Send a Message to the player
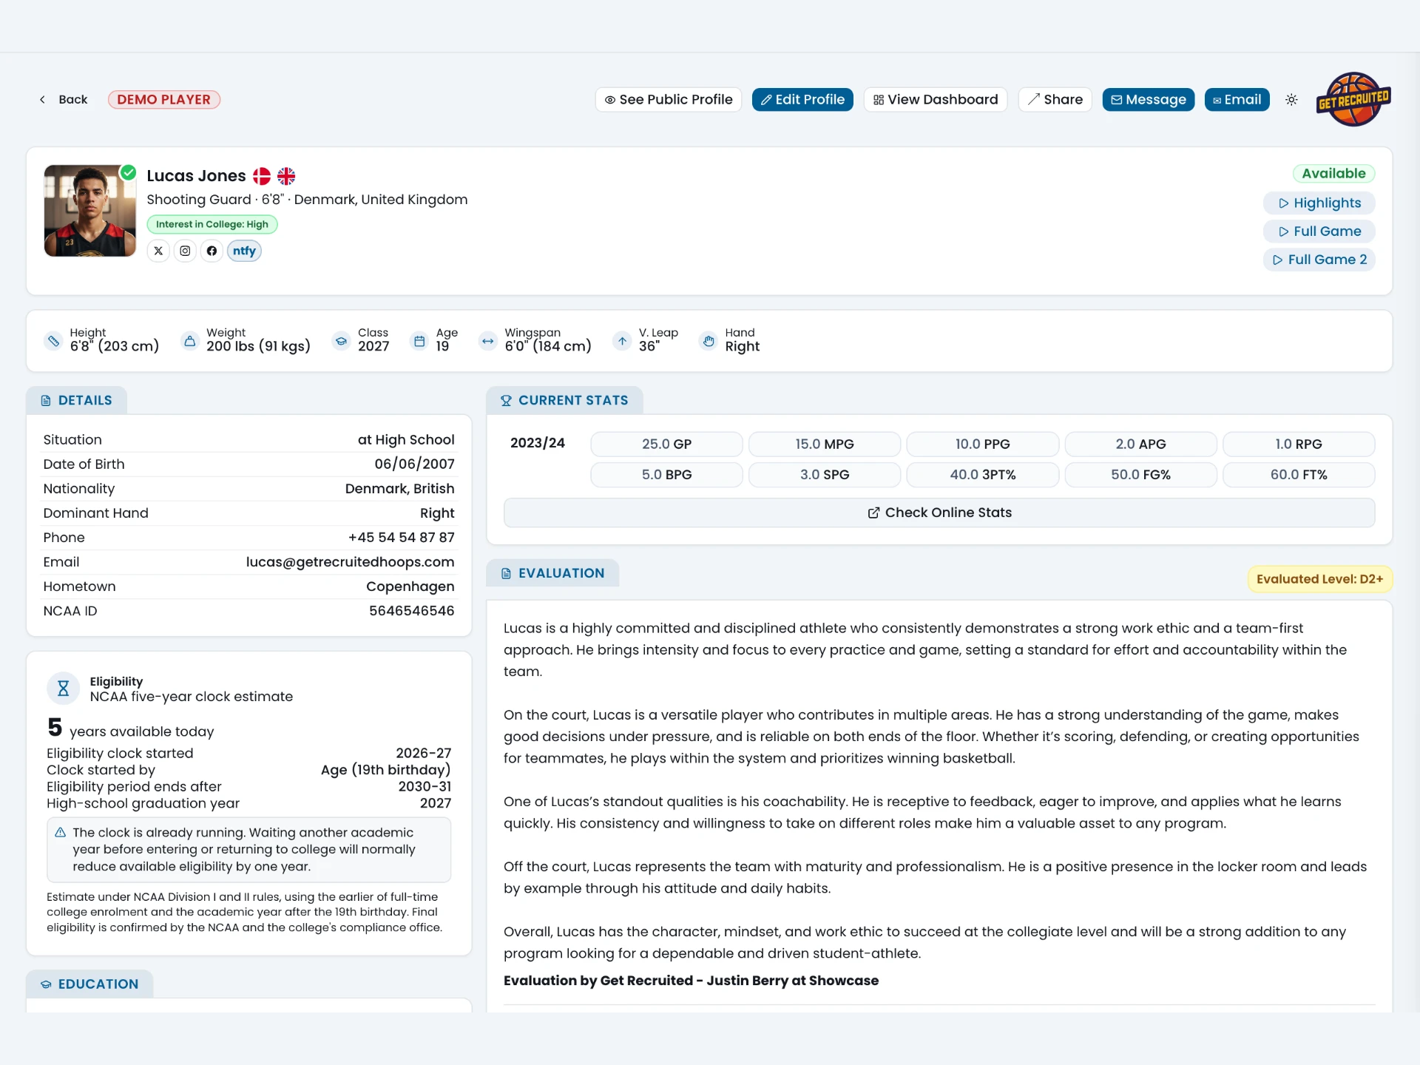The height and width of the screenshot is (1065, 1420). (1149, 100)
